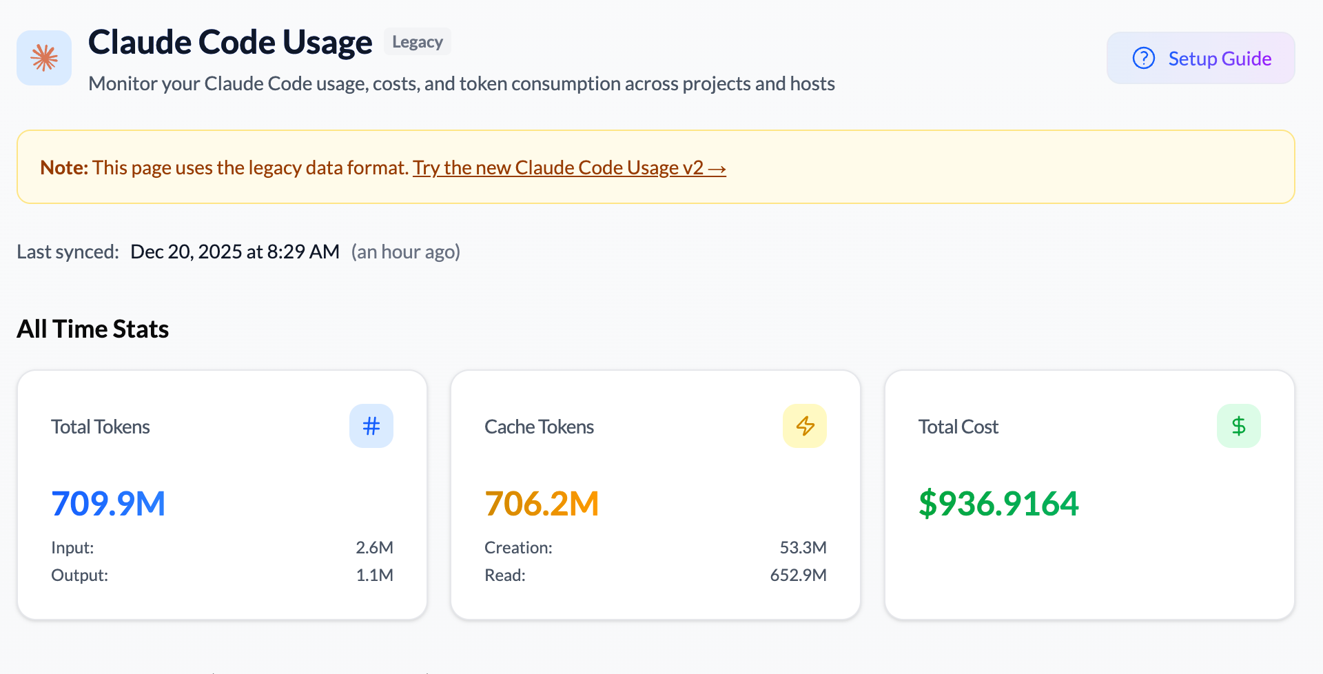Click the Claude starburst logo icon
Viewport: 1323px width, 674px height.
tap(44, 58)
